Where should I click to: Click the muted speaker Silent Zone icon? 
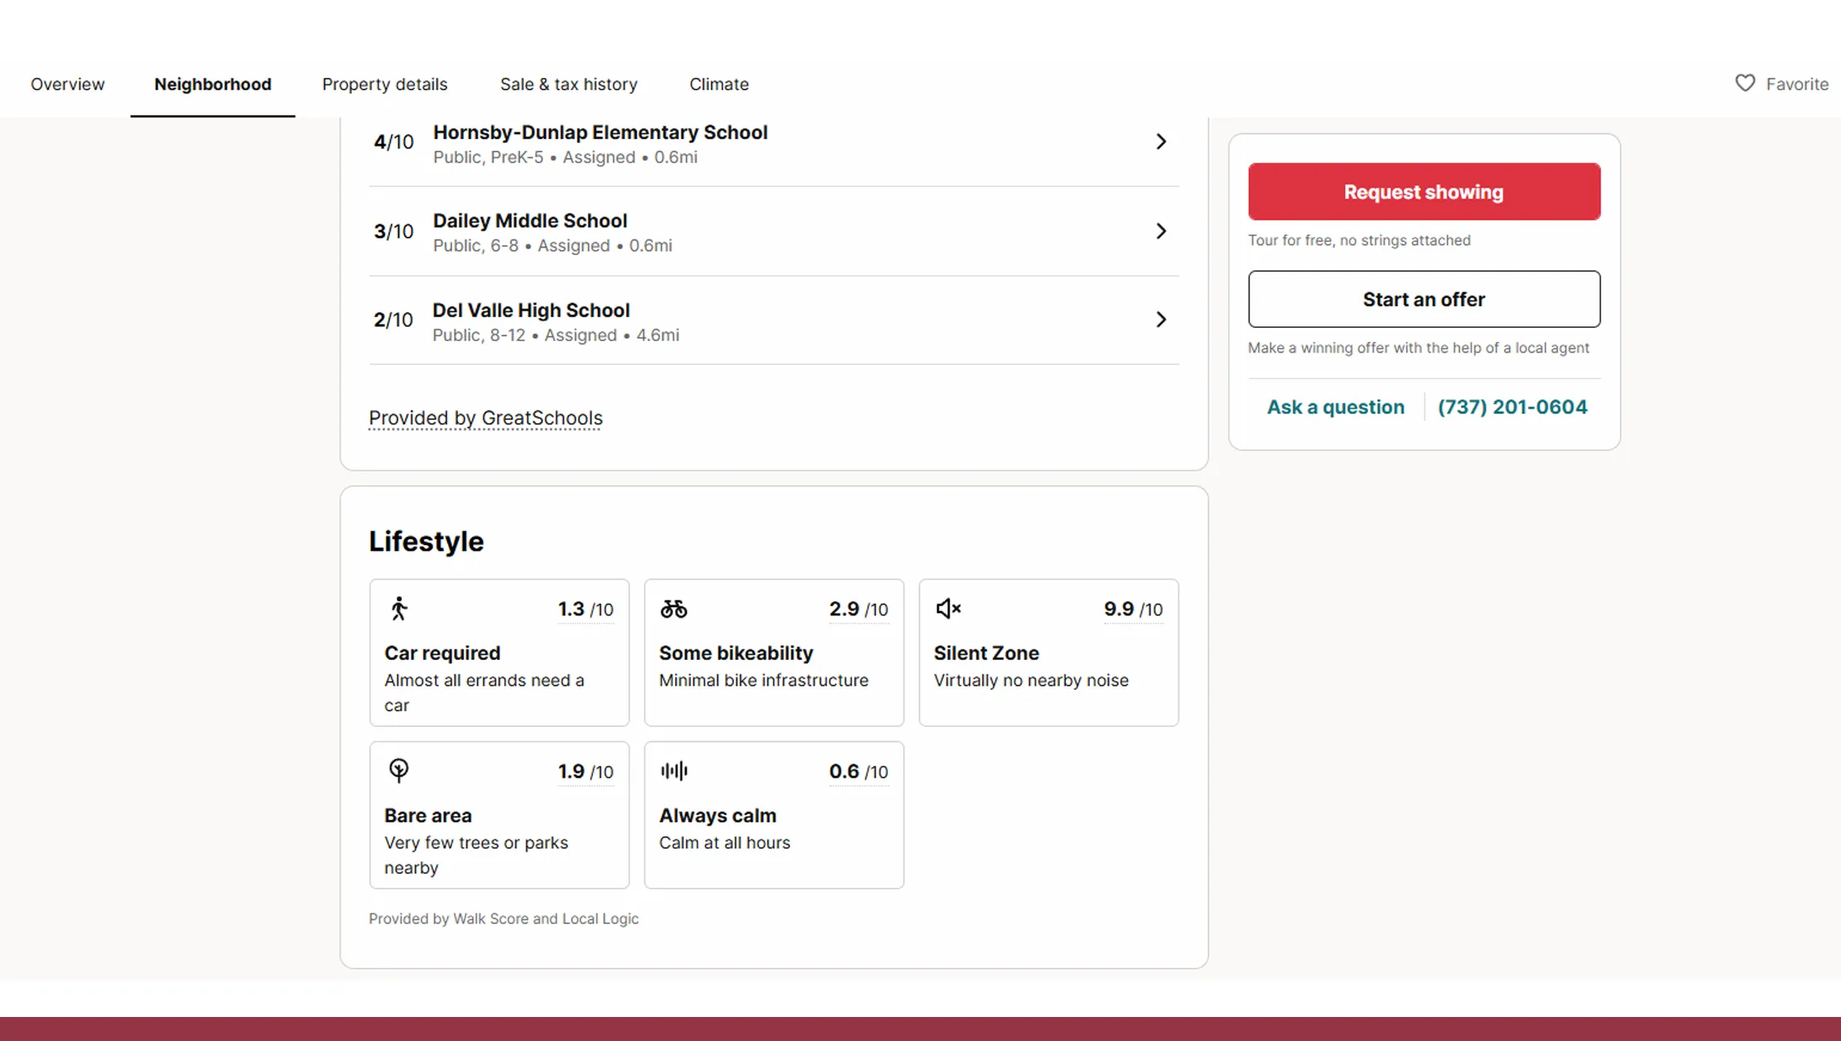pyautogui.click(x=948, y=609)
